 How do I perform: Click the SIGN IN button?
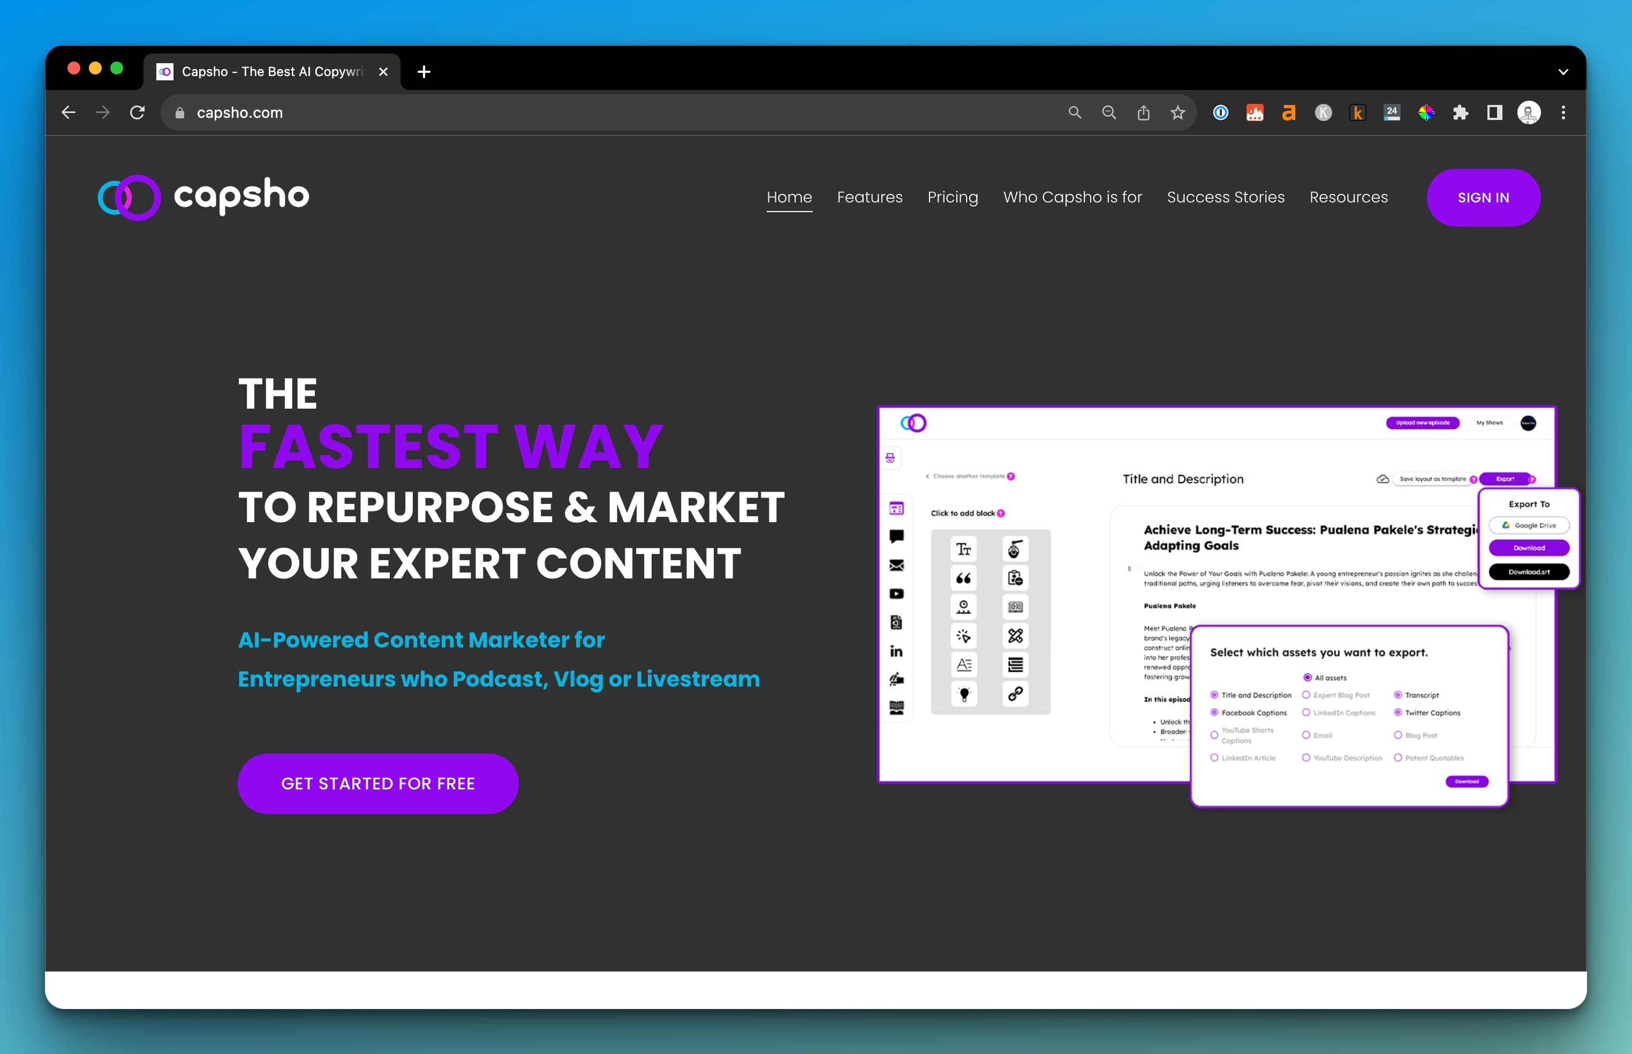click(x=1483, y=198)
